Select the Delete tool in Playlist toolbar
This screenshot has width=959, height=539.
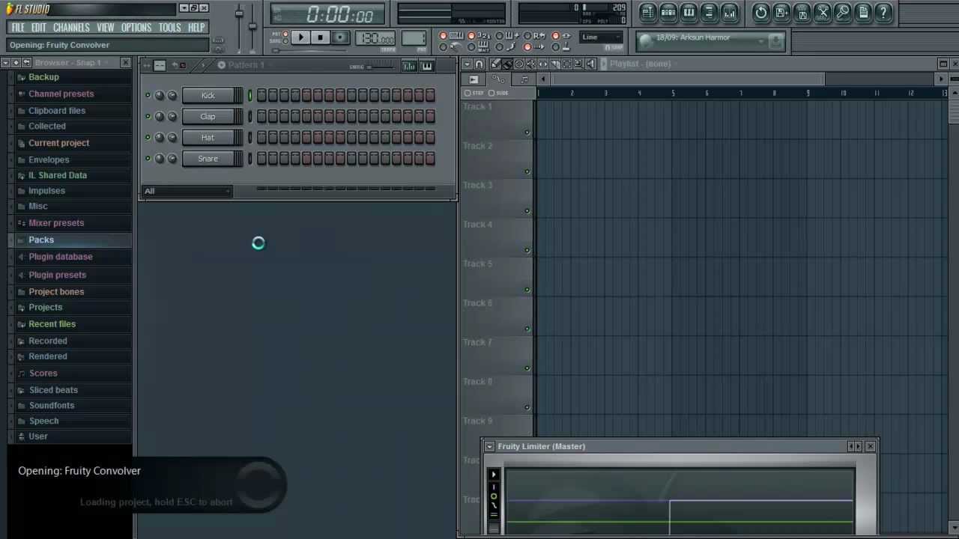tap(518, 64)
